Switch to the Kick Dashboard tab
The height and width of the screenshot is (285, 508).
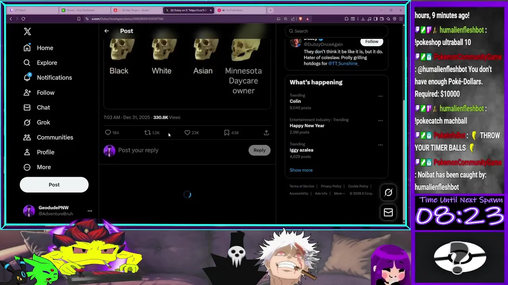coord(85,10)
